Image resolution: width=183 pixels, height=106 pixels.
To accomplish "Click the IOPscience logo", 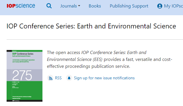I will tap(21, 6).
